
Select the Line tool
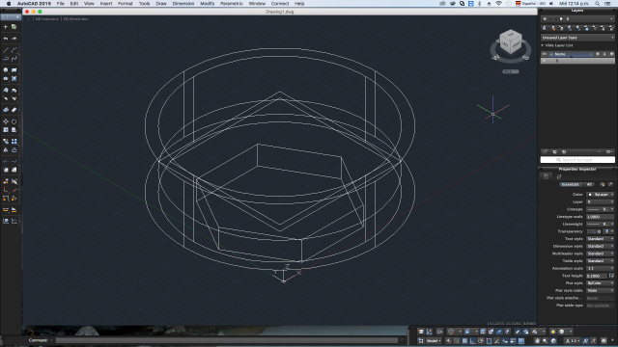(6, 50)
